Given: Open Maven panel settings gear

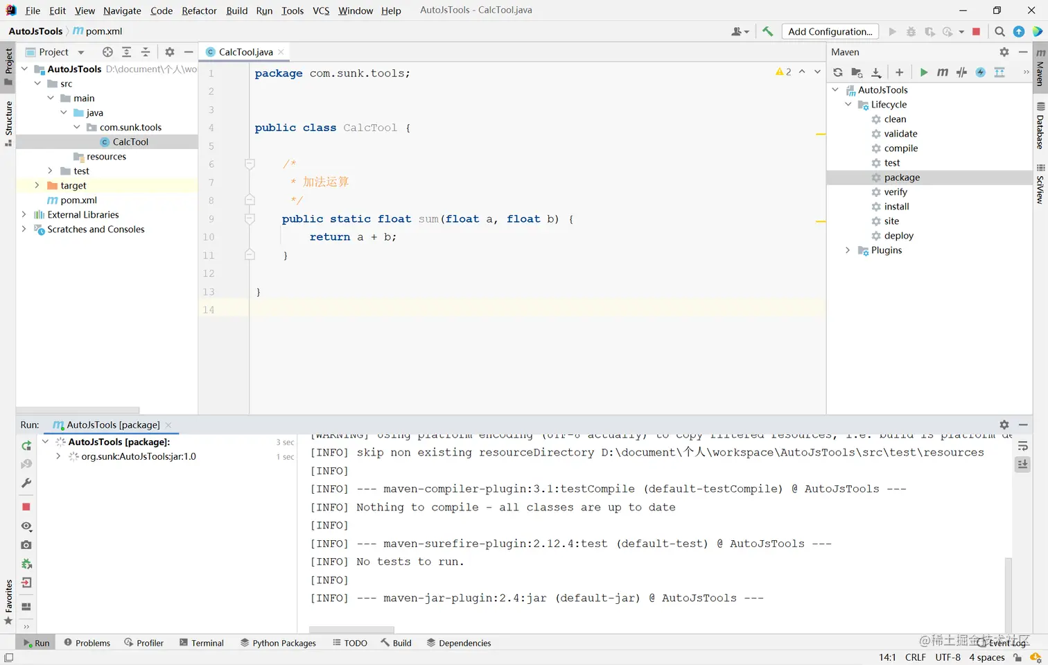Looking at the screenshot, I should click(x=1004, y=52).
